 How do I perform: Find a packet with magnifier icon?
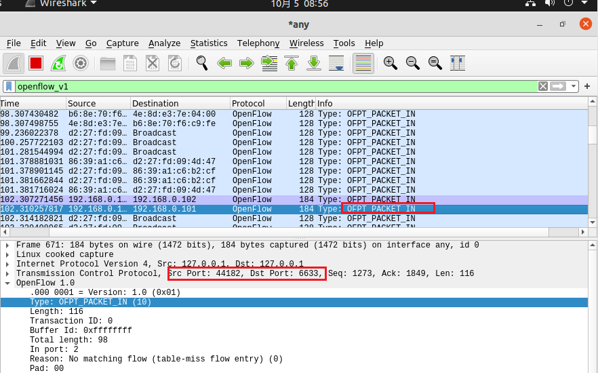[202, 63]
